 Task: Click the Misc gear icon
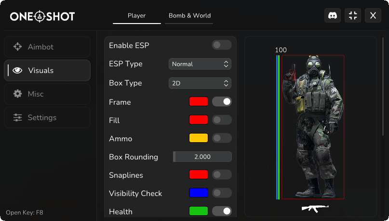tap(18, 94)
